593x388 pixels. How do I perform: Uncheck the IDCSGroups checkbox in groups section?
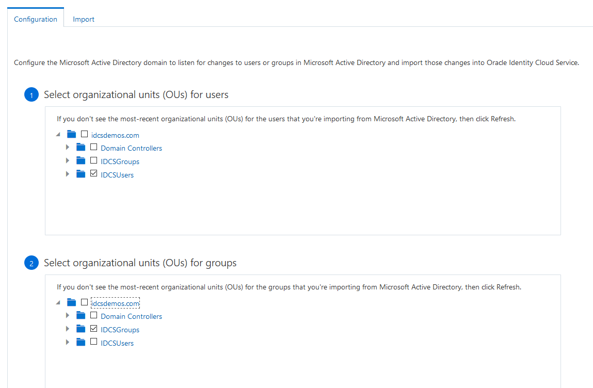[93, 329]
